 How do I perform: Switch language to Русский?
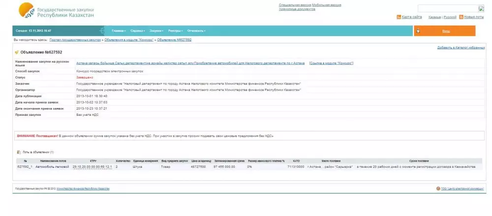point(450,17)
